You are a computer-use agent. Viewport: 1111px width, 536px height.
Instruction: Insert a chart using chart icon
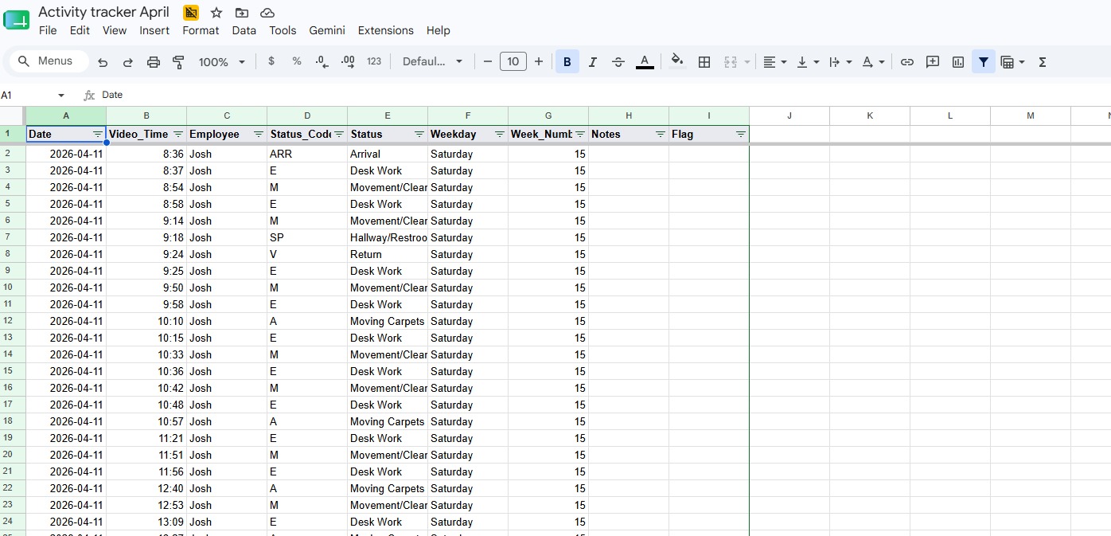point(958,61)
